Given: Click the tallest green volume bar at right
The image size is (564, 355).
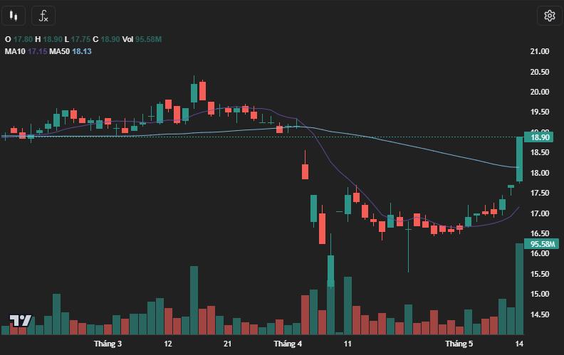Looking at the screenshot, I should [x=520, y=288].
